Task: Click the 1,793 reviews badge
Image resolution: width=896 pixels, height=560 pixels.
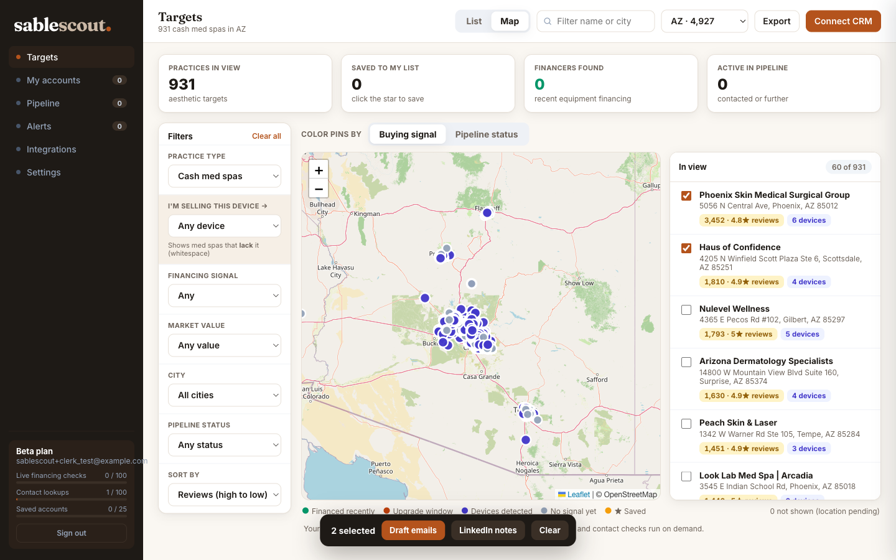Action: click(739, 334)
